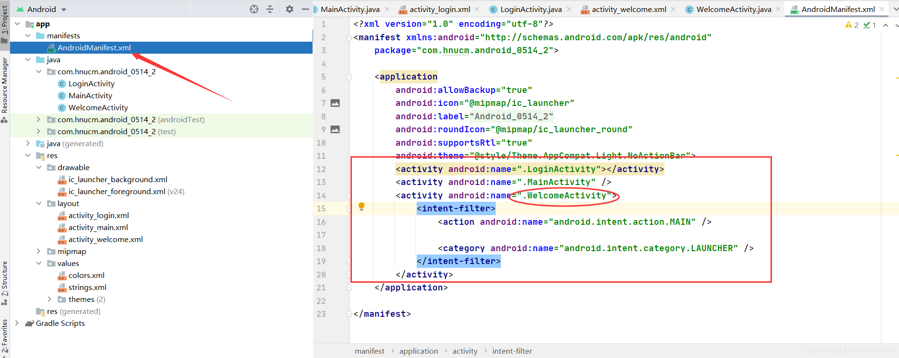
Task: Expand the (test) package
Action: [39, 131]
